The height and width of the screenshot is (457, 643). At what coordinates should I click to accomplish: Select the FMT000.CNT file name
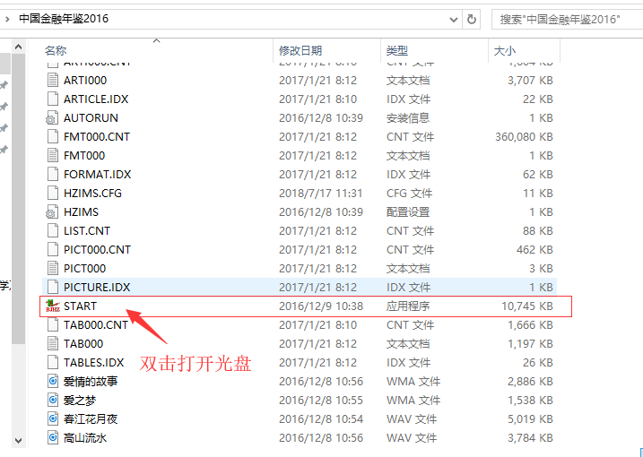(x=97, y=137)
